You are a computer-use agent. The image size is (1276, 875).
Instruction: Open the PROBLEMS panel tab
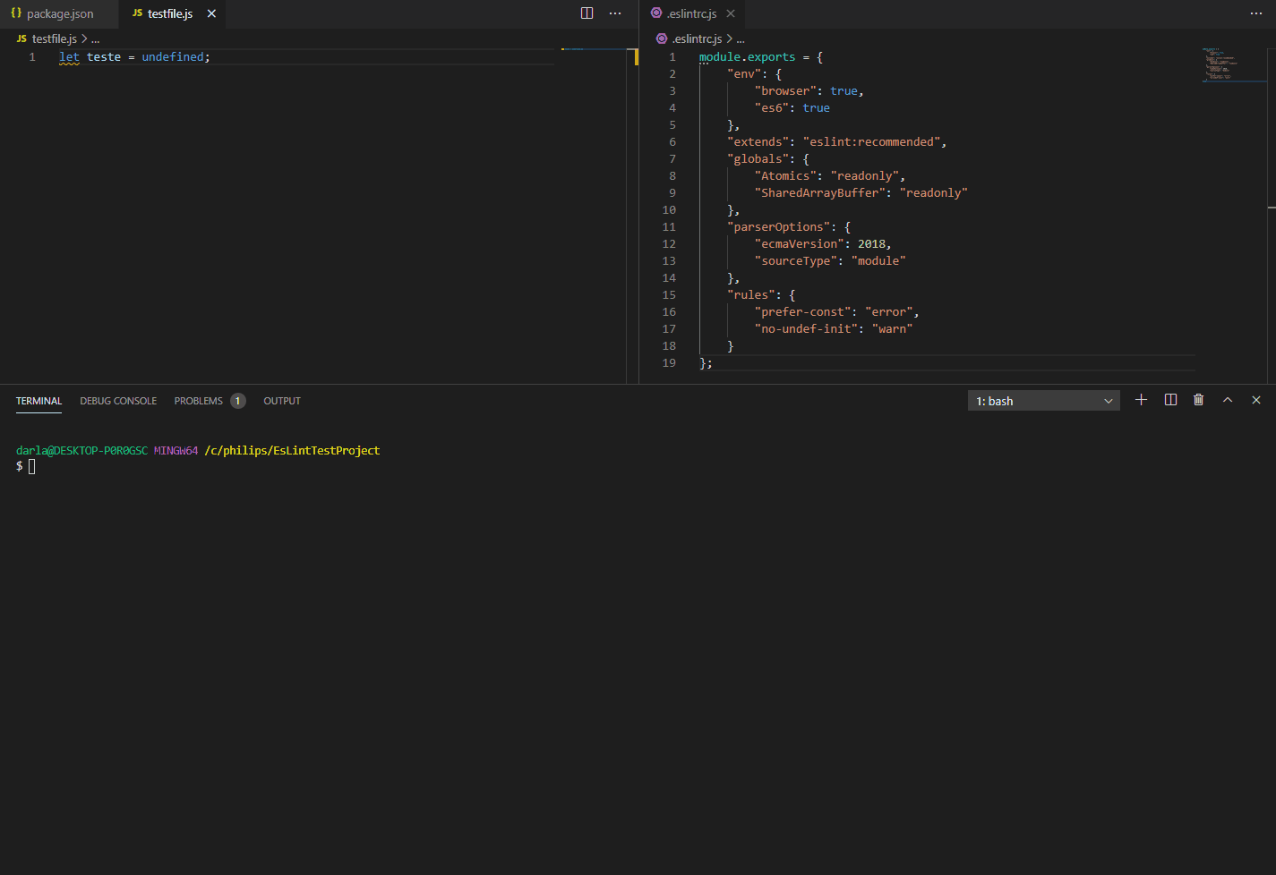tap(198, 400)
